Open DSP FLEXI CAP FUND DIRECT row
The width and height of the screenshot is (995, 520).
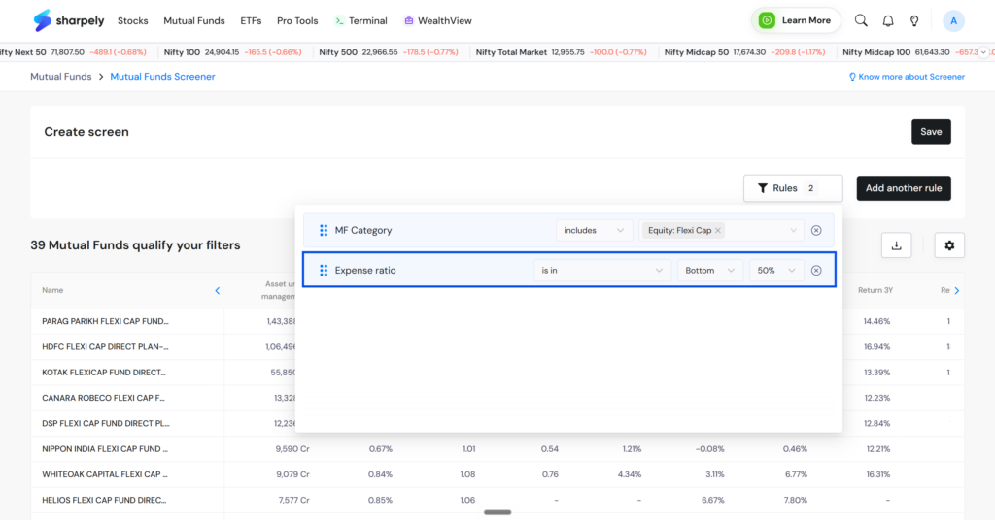(x=106, y=423)
